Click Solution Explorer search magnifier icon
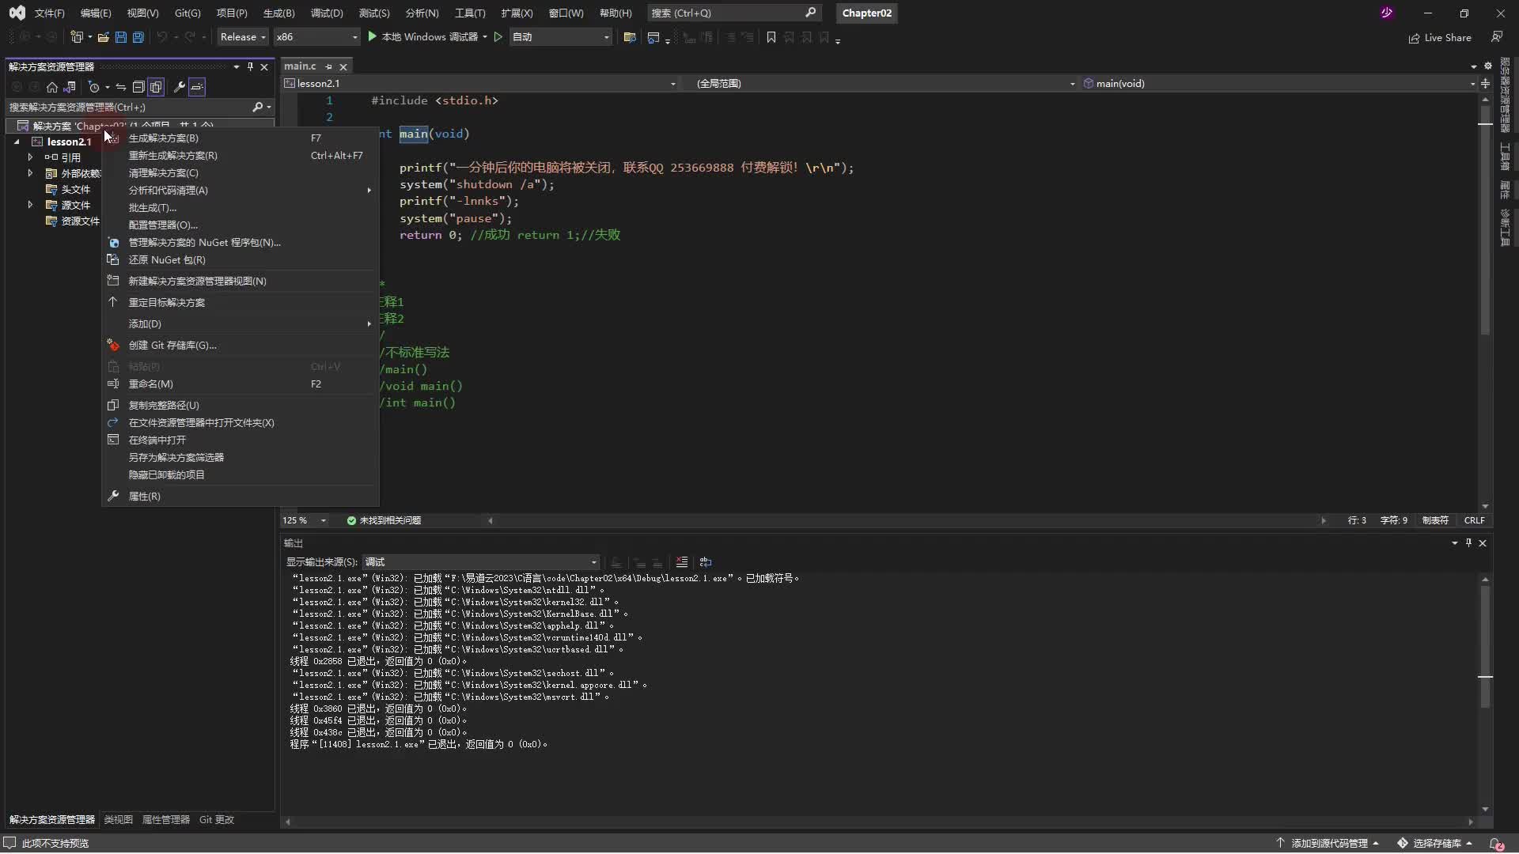 [x=257, y=107]
